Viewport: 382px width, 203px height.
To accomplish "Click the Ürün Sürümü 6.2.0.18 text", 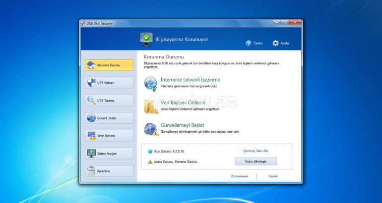I will tap(169, 152).
